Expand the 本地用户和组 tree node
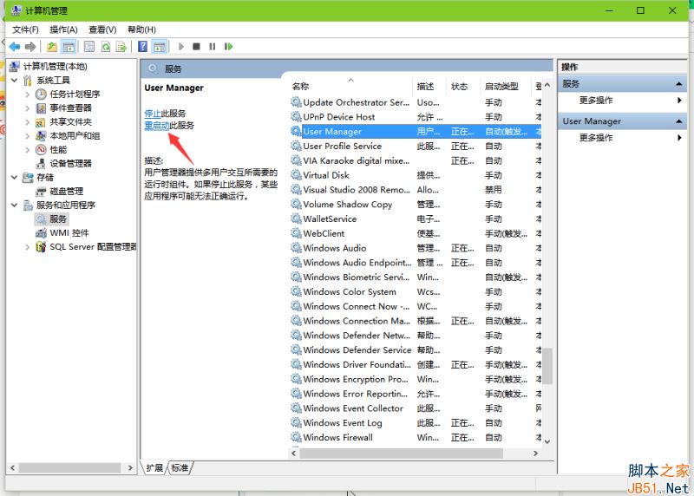 click(28, 136)
